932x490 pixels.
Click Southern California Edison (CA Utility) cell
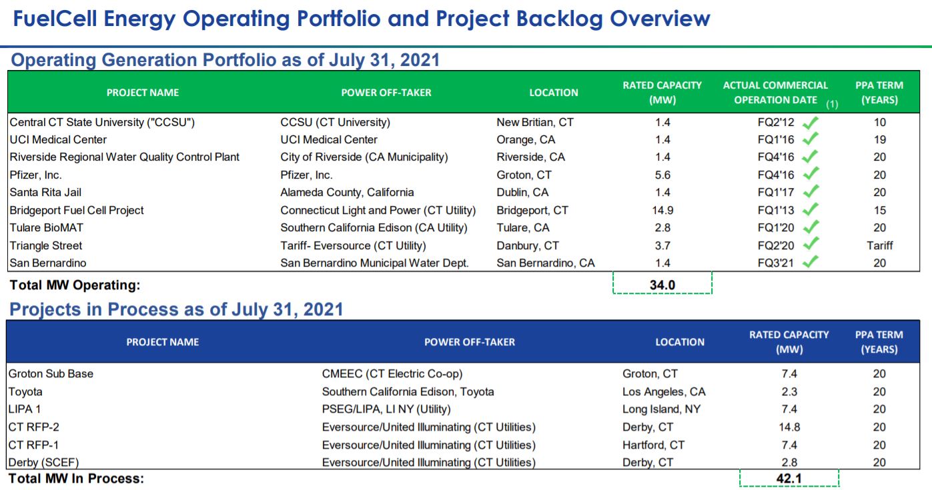pos(374,227)
